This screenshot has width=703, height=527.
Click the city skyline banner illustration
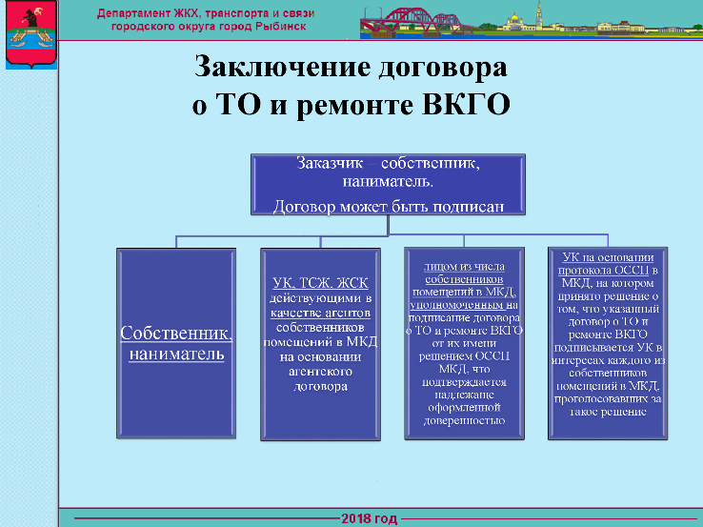(x=532, y=20)
